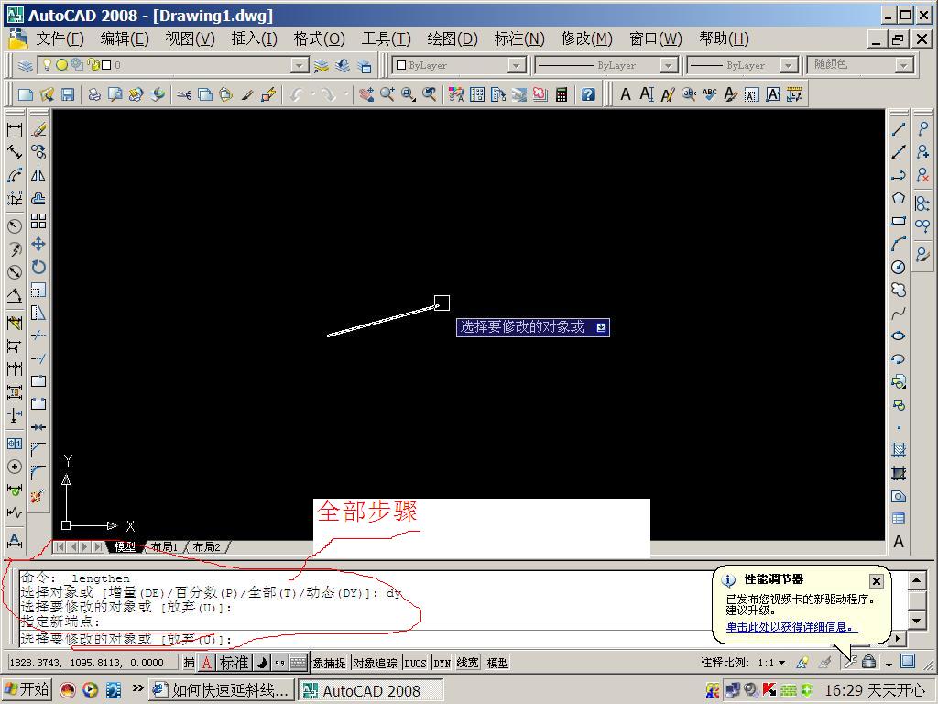Open the Undo history dropdown arrow
Image resolution: width=938 pixels, height=704 pixels.
coord(313,94)
